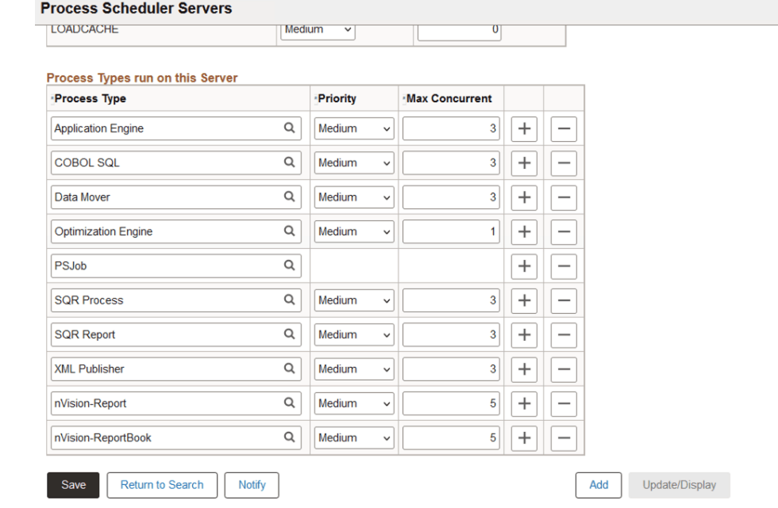The width and height of the screenshot is (778, 508).
Task: Open the SQR Process lookup search
Action: pos(289,300)
